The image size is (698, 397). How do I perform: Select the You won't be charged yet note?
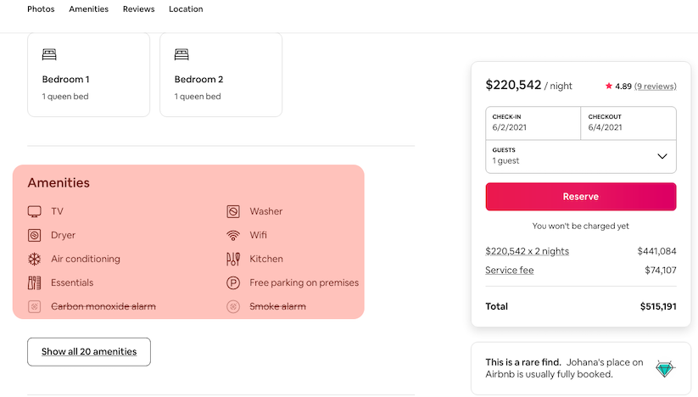pyautogui.click(x=581, y=226)
